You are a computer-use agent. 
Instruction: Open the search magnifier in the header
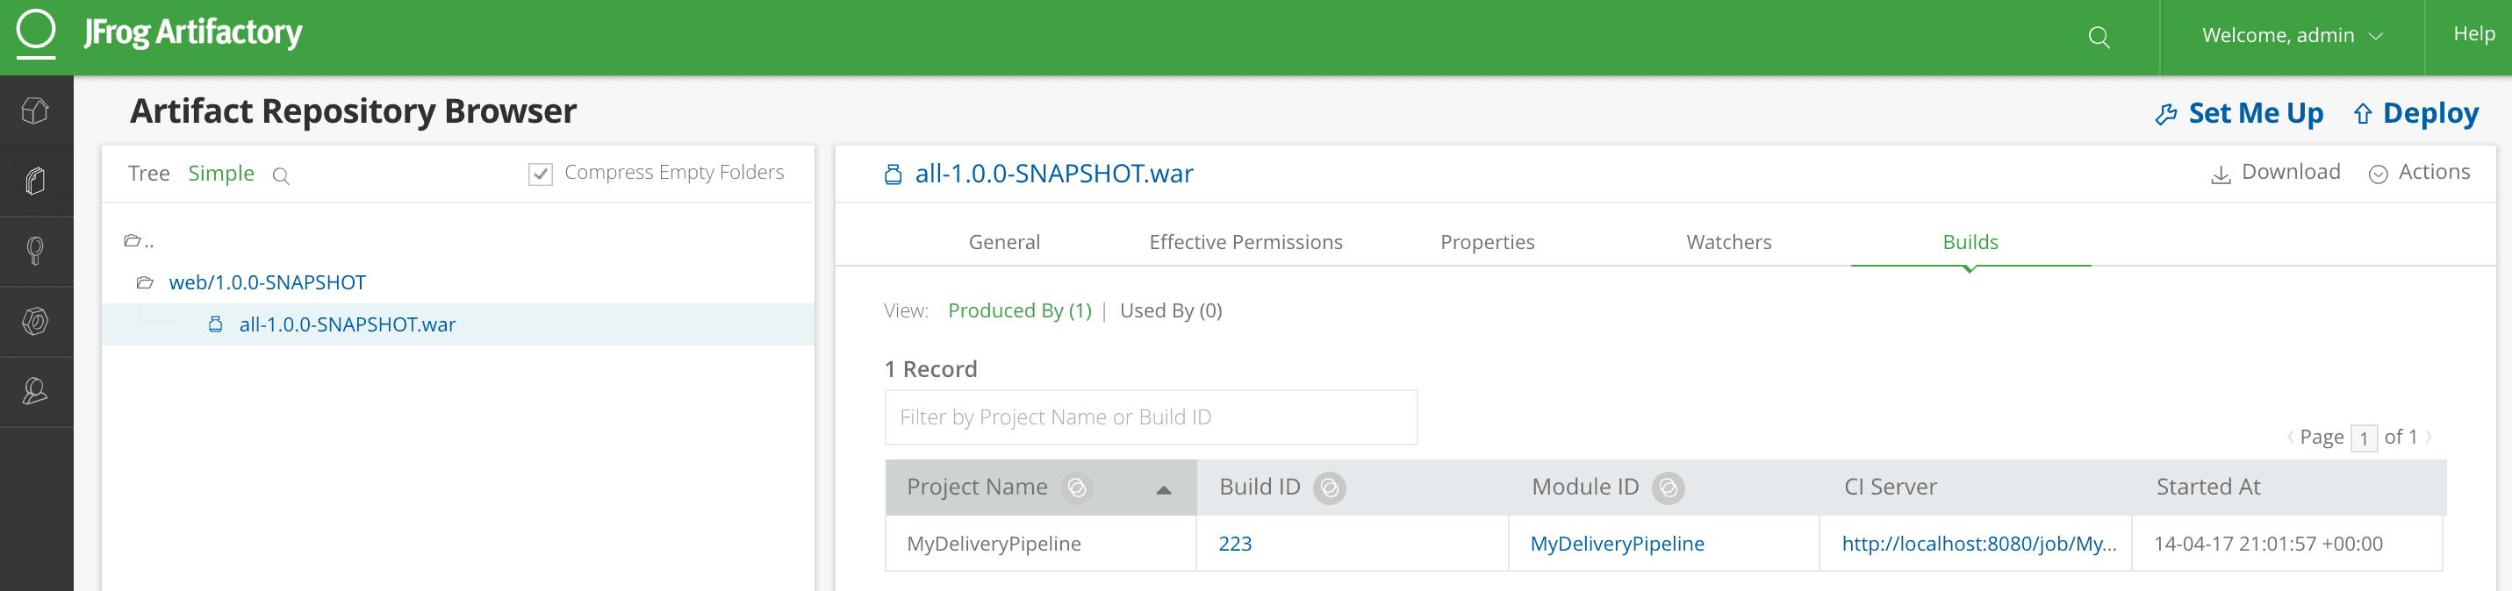tap(2099, 37)
